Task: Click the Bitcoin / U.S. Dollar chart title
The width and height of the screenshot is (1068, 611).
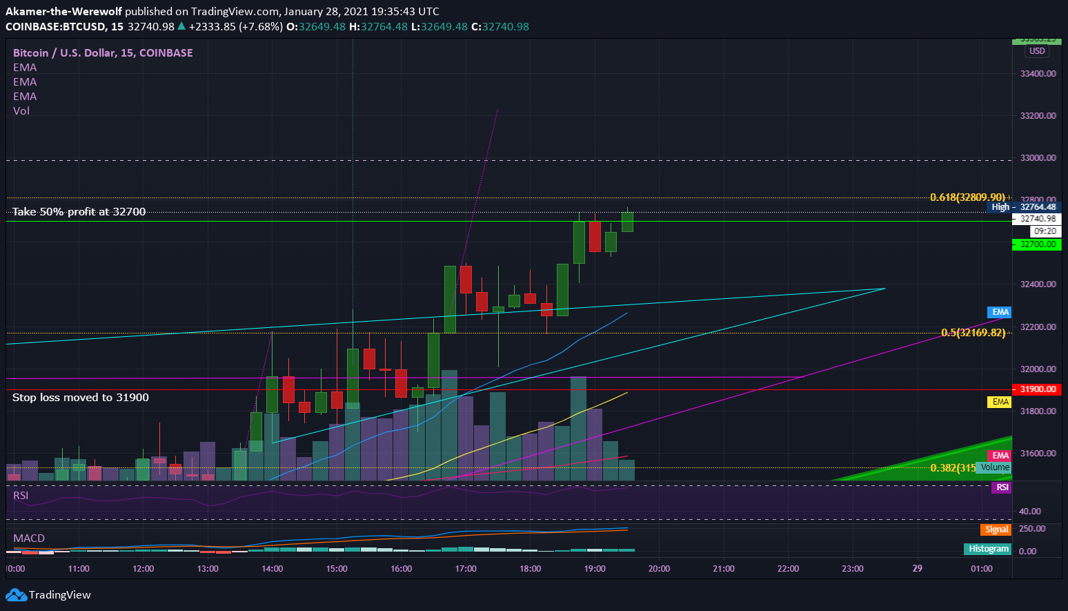Action: 103,53
